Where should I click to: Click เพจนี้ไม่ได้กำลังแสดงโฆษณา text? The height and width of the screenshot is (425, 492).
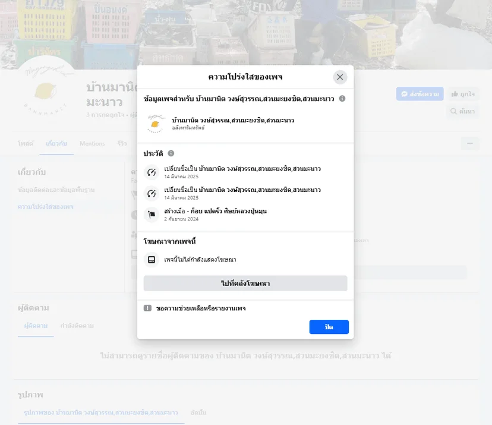200,260
